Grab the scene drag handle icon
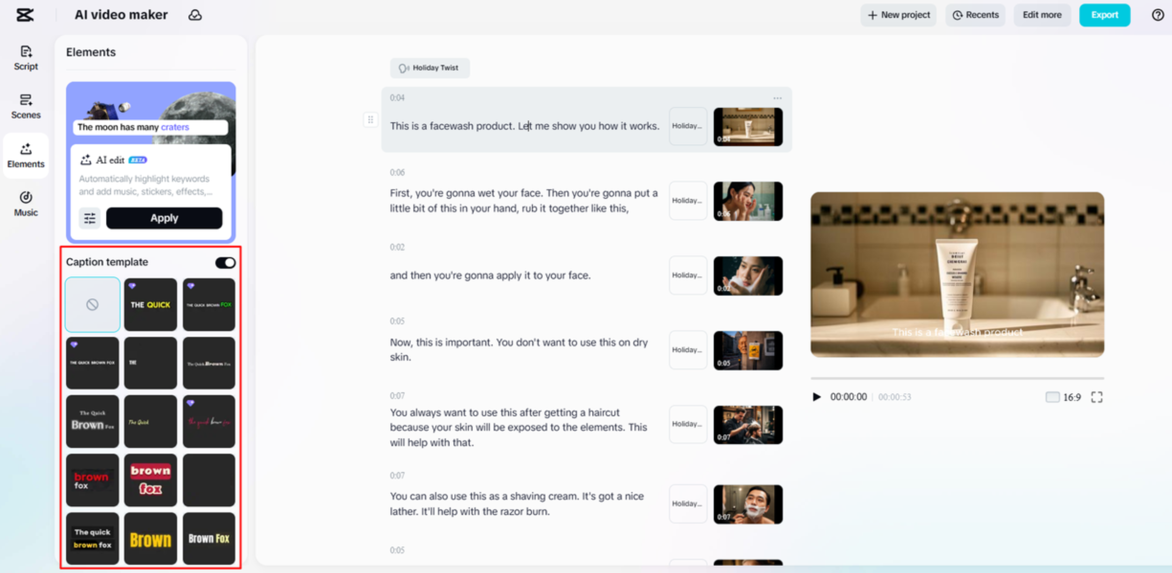 [370, 120]
